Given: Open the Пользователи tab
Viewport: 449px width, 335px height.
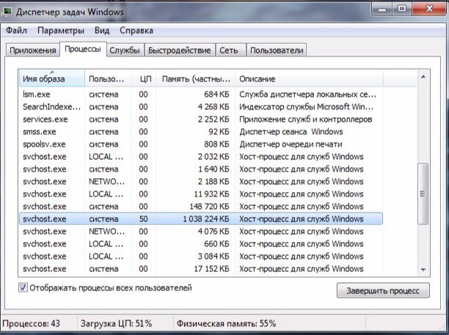Looking at the screenshot, I should 277,50.
